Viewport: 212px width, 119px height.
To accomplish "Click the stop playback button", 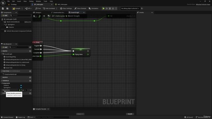I will coord(110,9).
